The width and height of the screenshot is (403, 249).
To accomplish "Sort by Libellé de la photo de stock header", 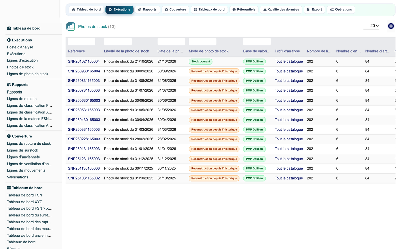I will 127,51.
